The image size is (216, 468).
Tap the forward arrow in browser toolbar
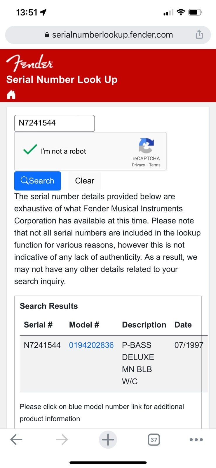(62, 439)
